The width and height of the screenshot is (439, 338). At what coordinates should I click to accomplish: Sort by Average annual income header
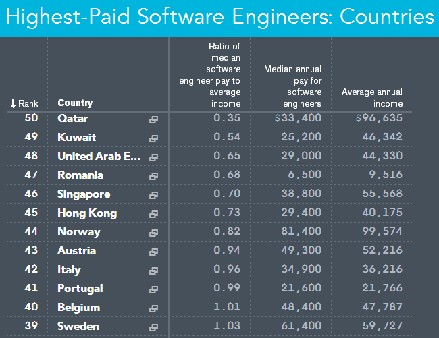click(x=371, y=98)
